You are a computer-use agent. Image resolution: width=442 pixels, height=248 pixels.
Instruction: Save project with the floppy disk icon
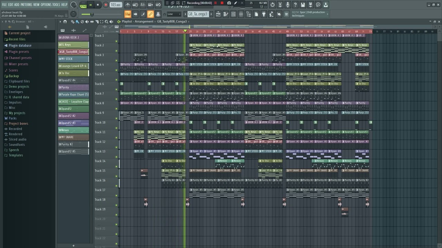(303, 5)
